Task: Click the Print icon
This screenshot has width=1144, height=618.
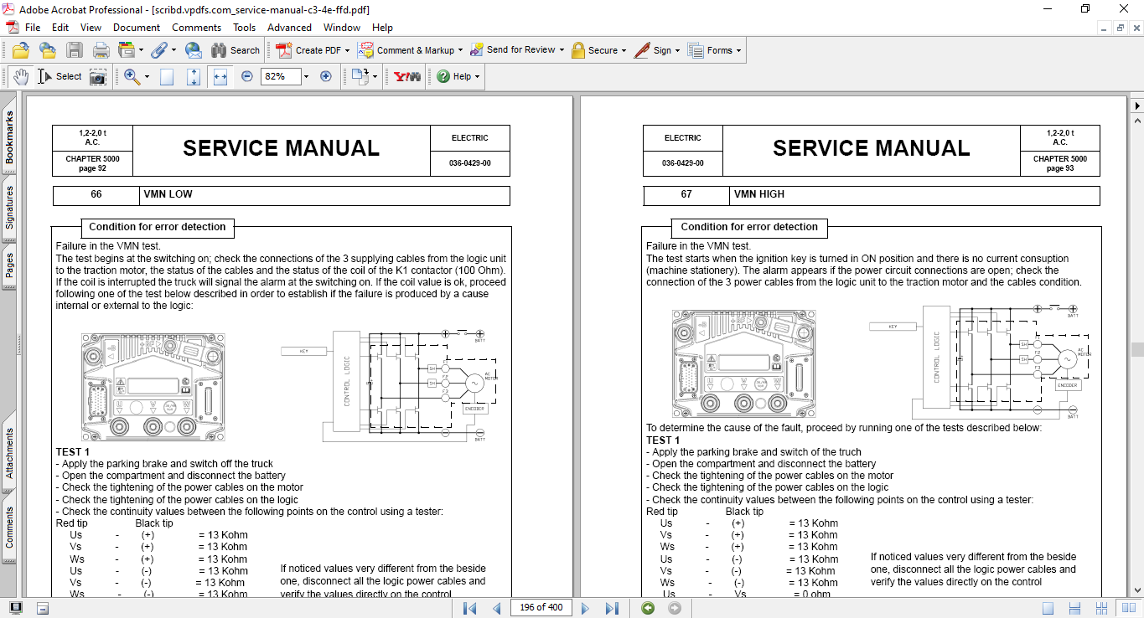Action: (101, 50)
